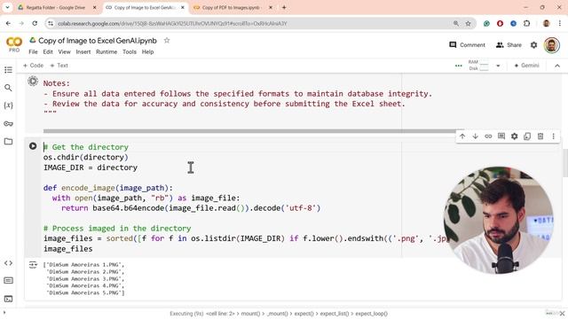Click the 'DimSum Amoreiras 5.PNG' output line

pyautogui.click(x=85, y=293)
